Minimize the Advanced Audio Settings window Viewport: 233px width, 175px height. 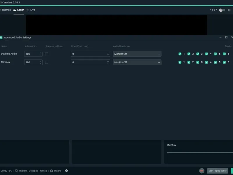pyautogui.click(x=220, y=37)
